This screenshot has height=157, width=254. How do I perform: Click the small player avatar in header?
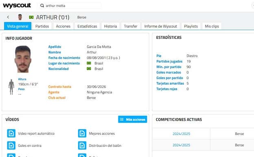[x=20, y=17]
